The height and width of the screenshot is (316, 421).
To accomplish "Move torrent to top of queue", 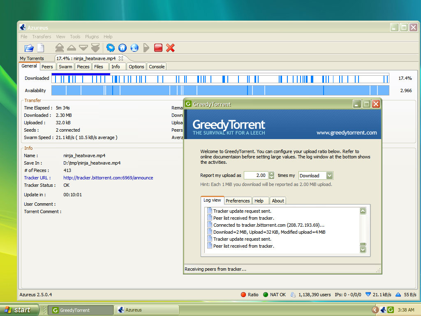I will [x=60, y=48].
